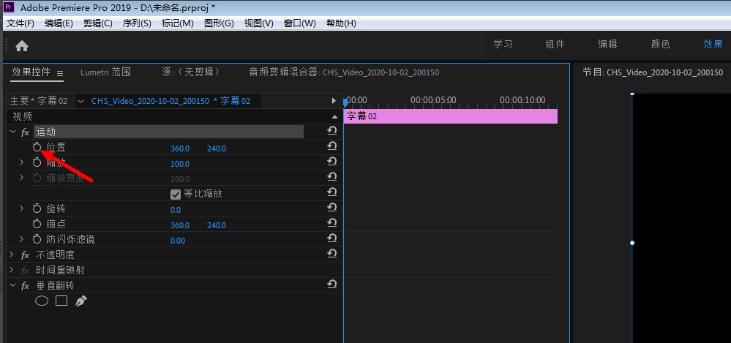Open the clip dropdown beside 主要 * 字幕 02
Screen dimensions: 731x343
click(x=80, y=101)
